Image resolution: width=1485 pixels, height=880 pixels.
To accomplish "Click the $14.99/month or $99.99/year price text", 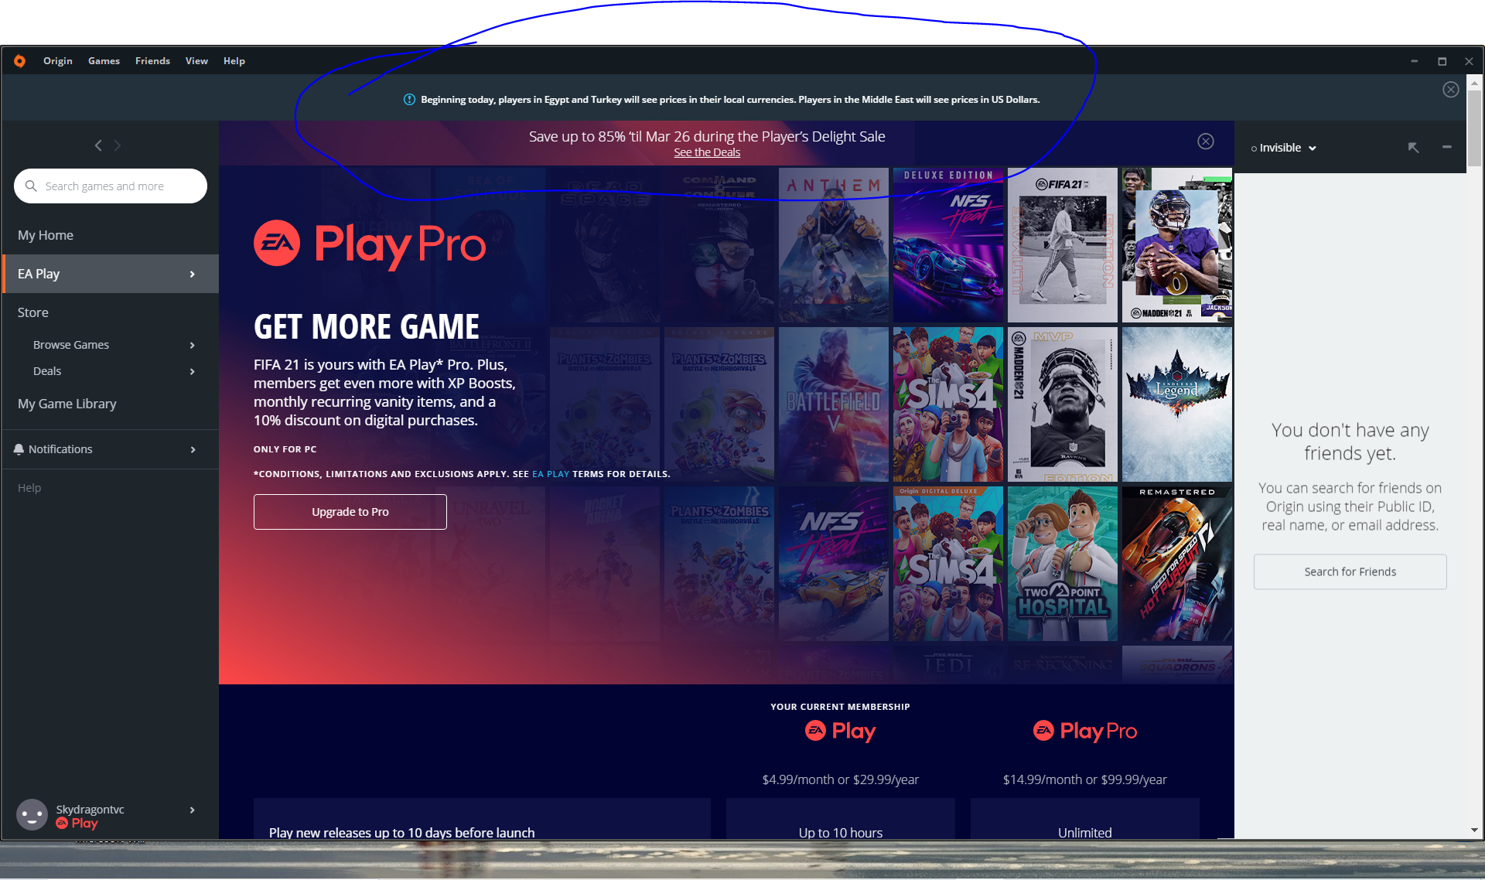I will [x=1084, y=779].
